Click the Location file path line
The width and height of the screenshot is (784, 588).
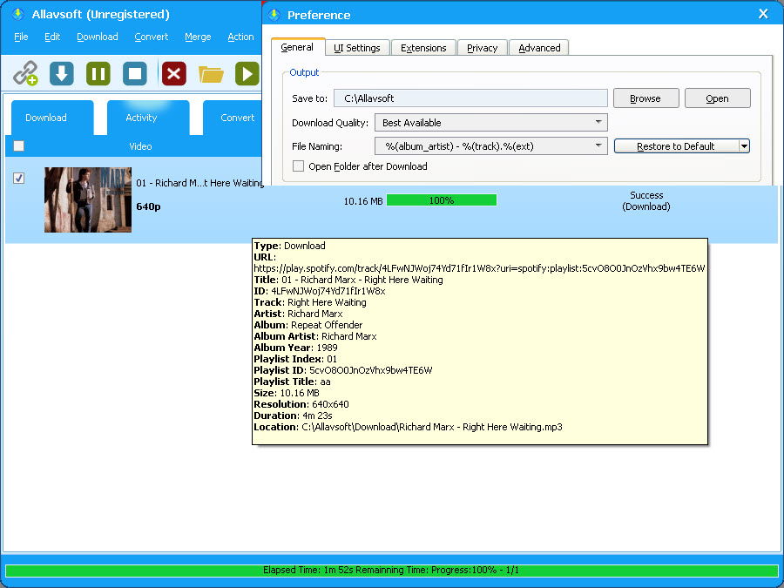pyautogui.click(x=408, y=427)
